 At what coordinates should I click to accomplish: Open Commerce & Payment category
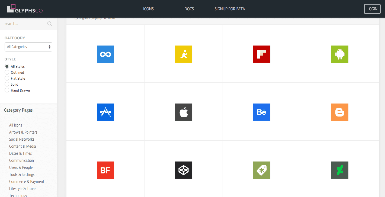[x=27, y=182]
